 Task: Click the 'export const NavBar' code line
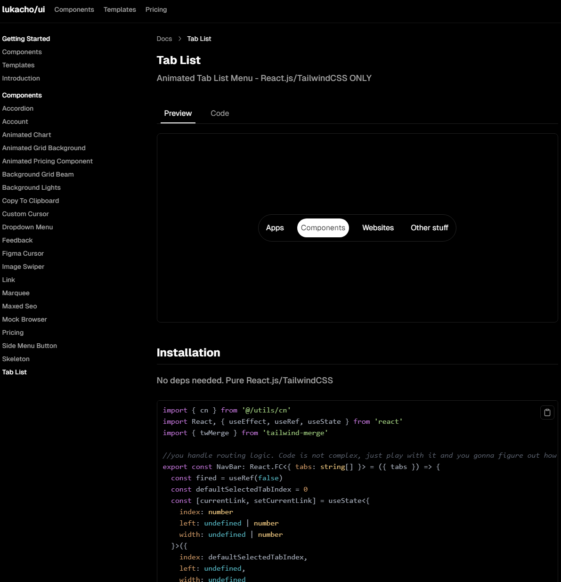click(301, 467)
